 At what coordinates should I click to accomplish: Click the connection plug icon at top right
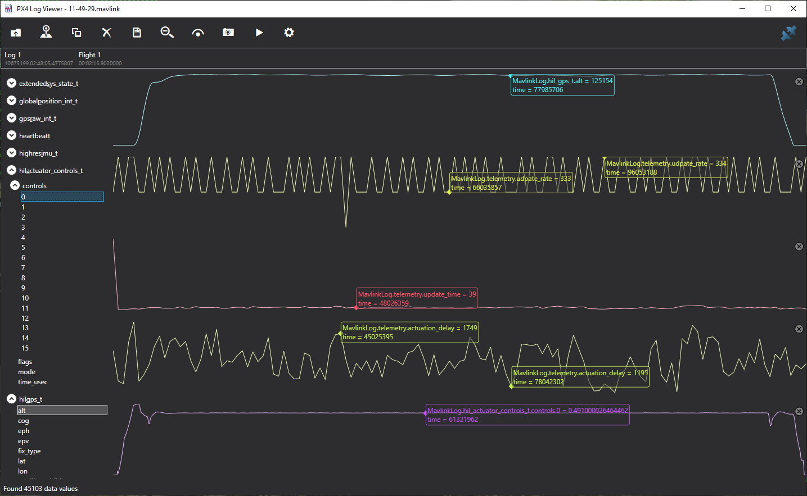[x=788, y=33]
